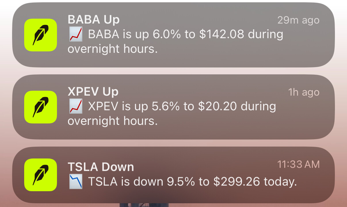Viewport: 347px width, 207px height.
Task: Tap the Robinhood icon on the BABA notification
Action: pos(41,35)
